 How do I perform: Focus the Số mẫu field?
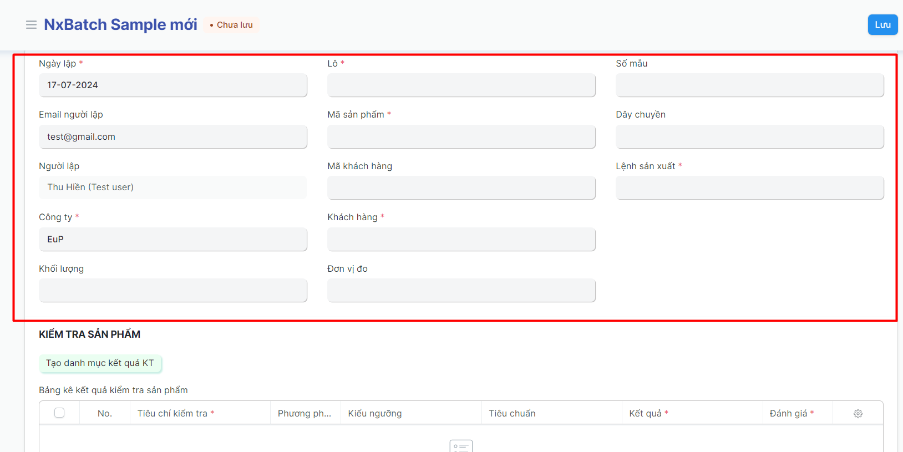coord(749,85)
